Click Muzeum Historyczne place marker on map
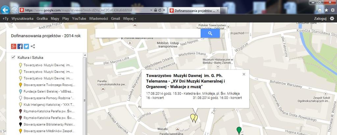This screenshot has height=135, width=337. (x=218, y=67)
